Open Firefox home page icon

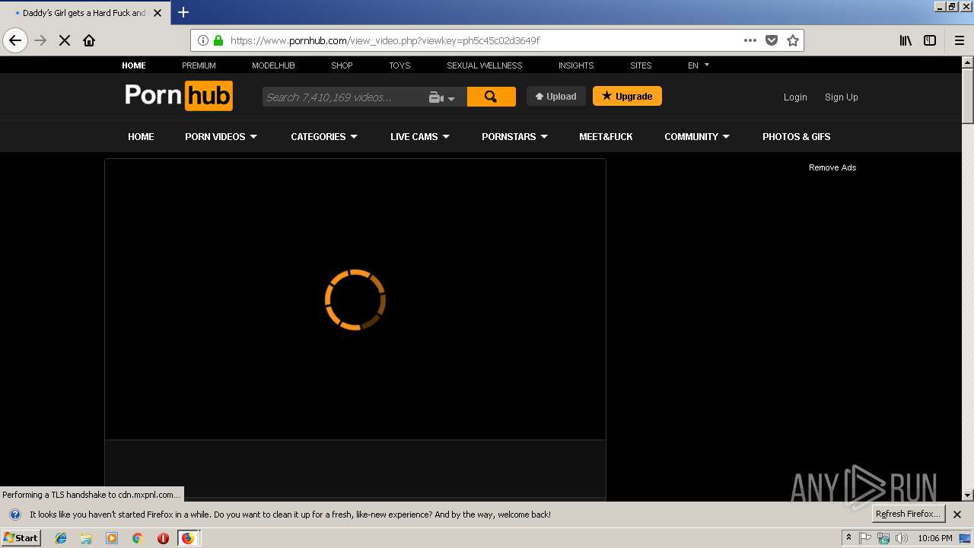click(x=89, y=40)
